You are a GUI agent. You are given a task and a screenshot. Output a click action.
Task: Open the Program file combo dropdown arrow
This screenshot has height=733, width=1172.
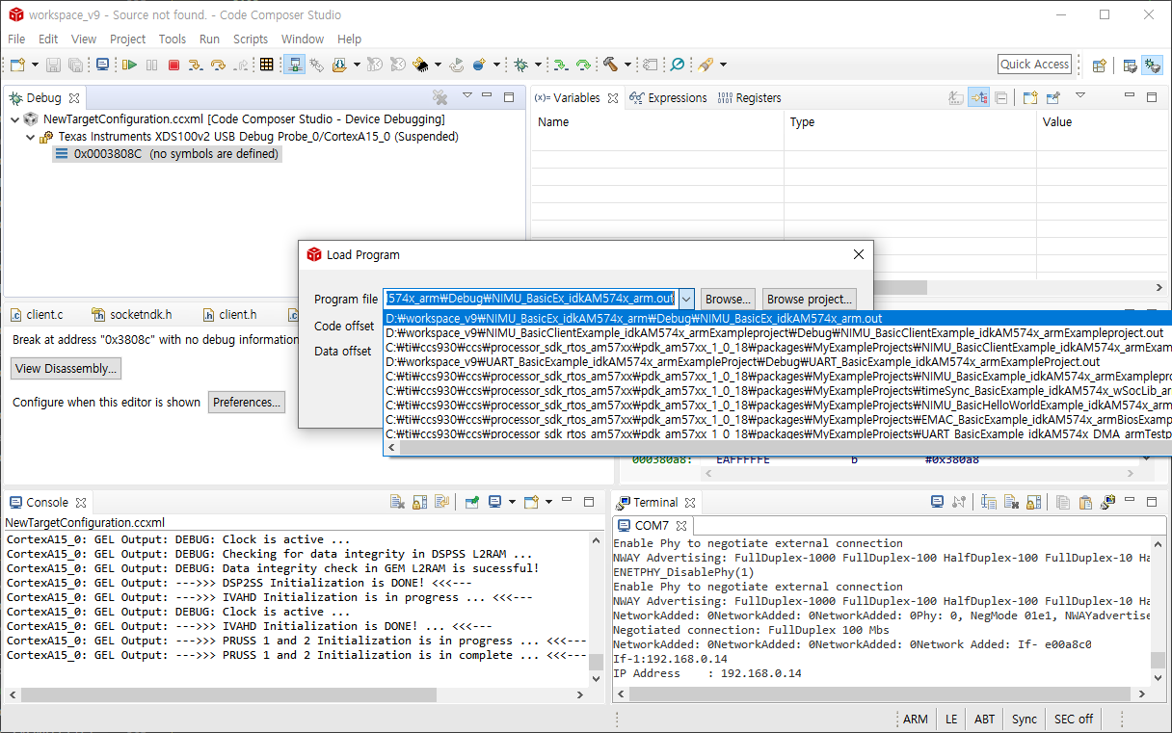686,300
